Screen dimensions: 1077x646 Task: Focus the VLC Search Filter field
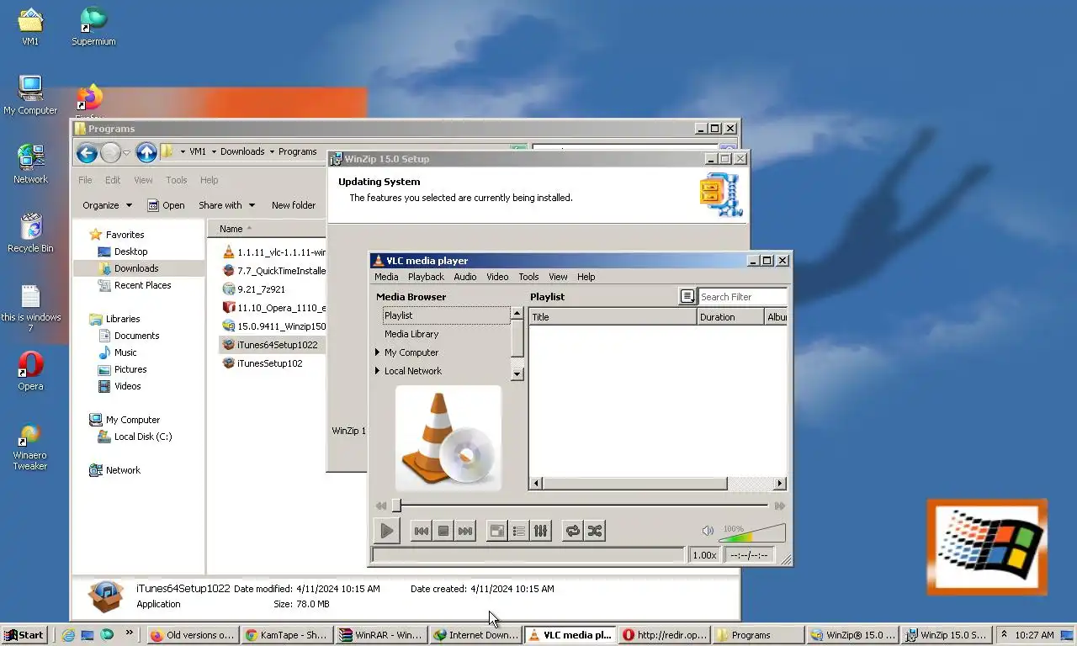(x=742, y=297)
